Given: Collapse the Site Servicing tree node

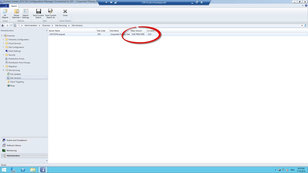Looking at the screenshot, I should (3, 70).
